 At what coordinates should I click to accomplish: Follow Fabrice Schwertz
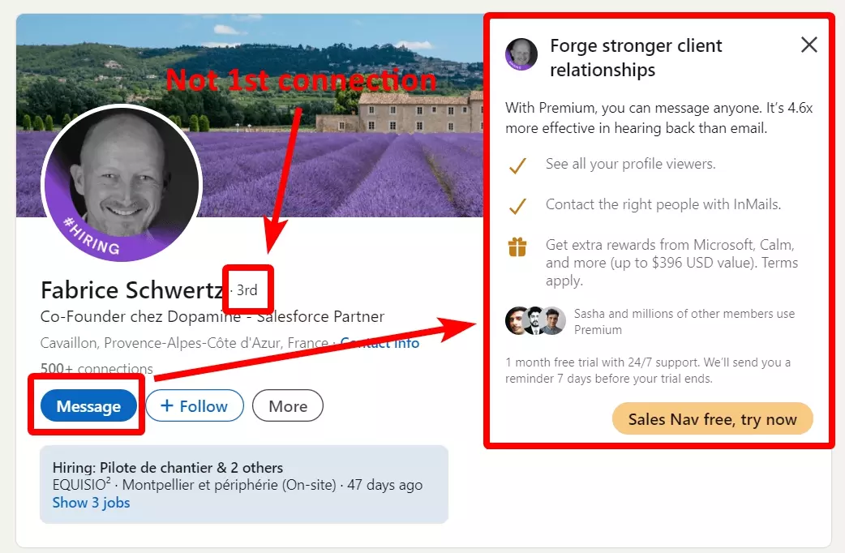(x=195, y=405)
